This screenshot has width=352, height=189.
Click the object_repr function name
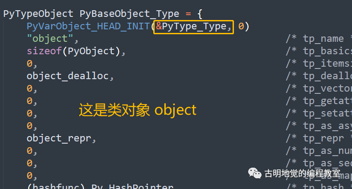click(x=59, y=138)
